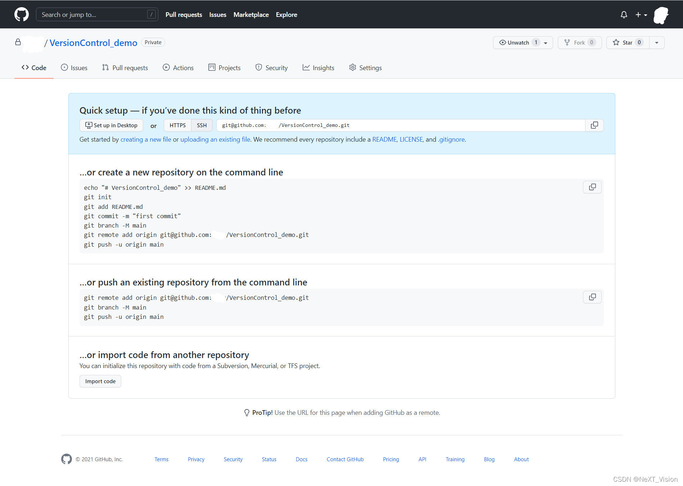Open the VersionControl_demo repository link

point(94,43)
